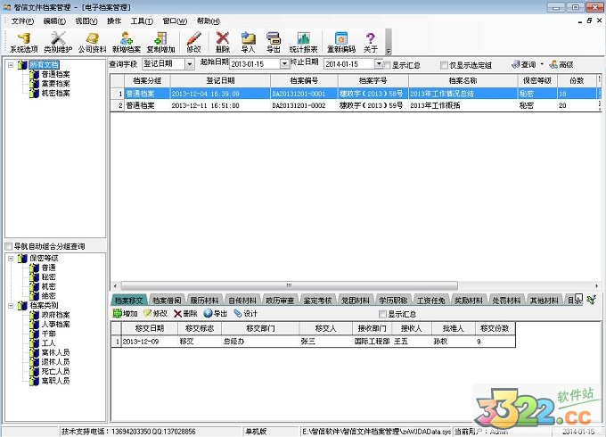Image resolution: width=606 pixels, height=437 pixels.
Task: Open 系统选项 system options toolbar icon
Action: tap(23, 41)
